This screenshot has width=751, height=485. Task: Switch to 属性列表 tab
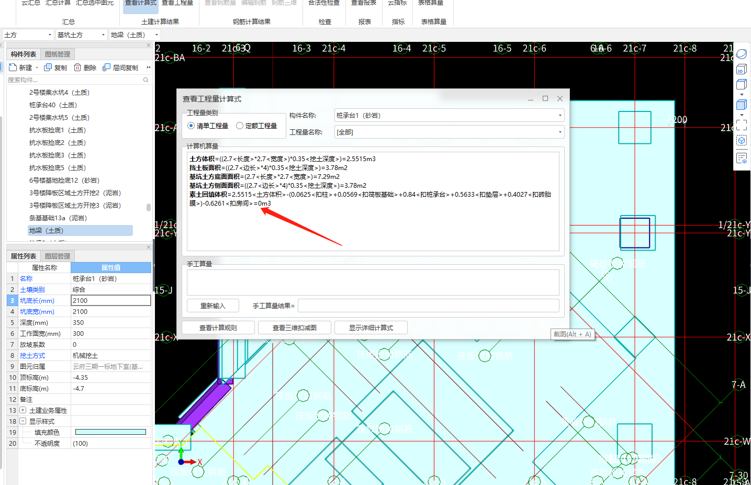click(x=24, y=256)
